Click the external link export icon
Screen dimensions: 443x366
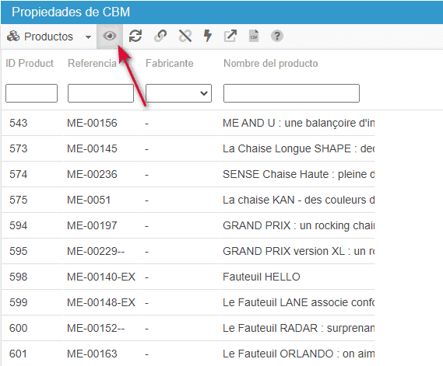click(230, 36)
